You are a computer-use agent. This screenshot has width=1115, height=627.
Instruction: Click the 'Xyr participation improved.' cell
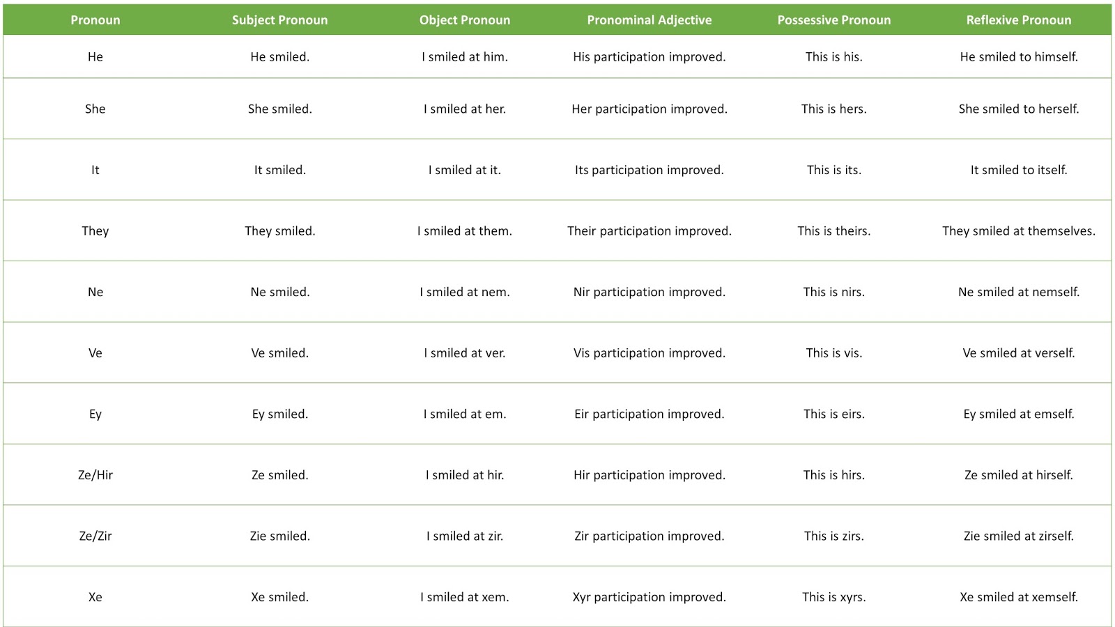(649, 597)
